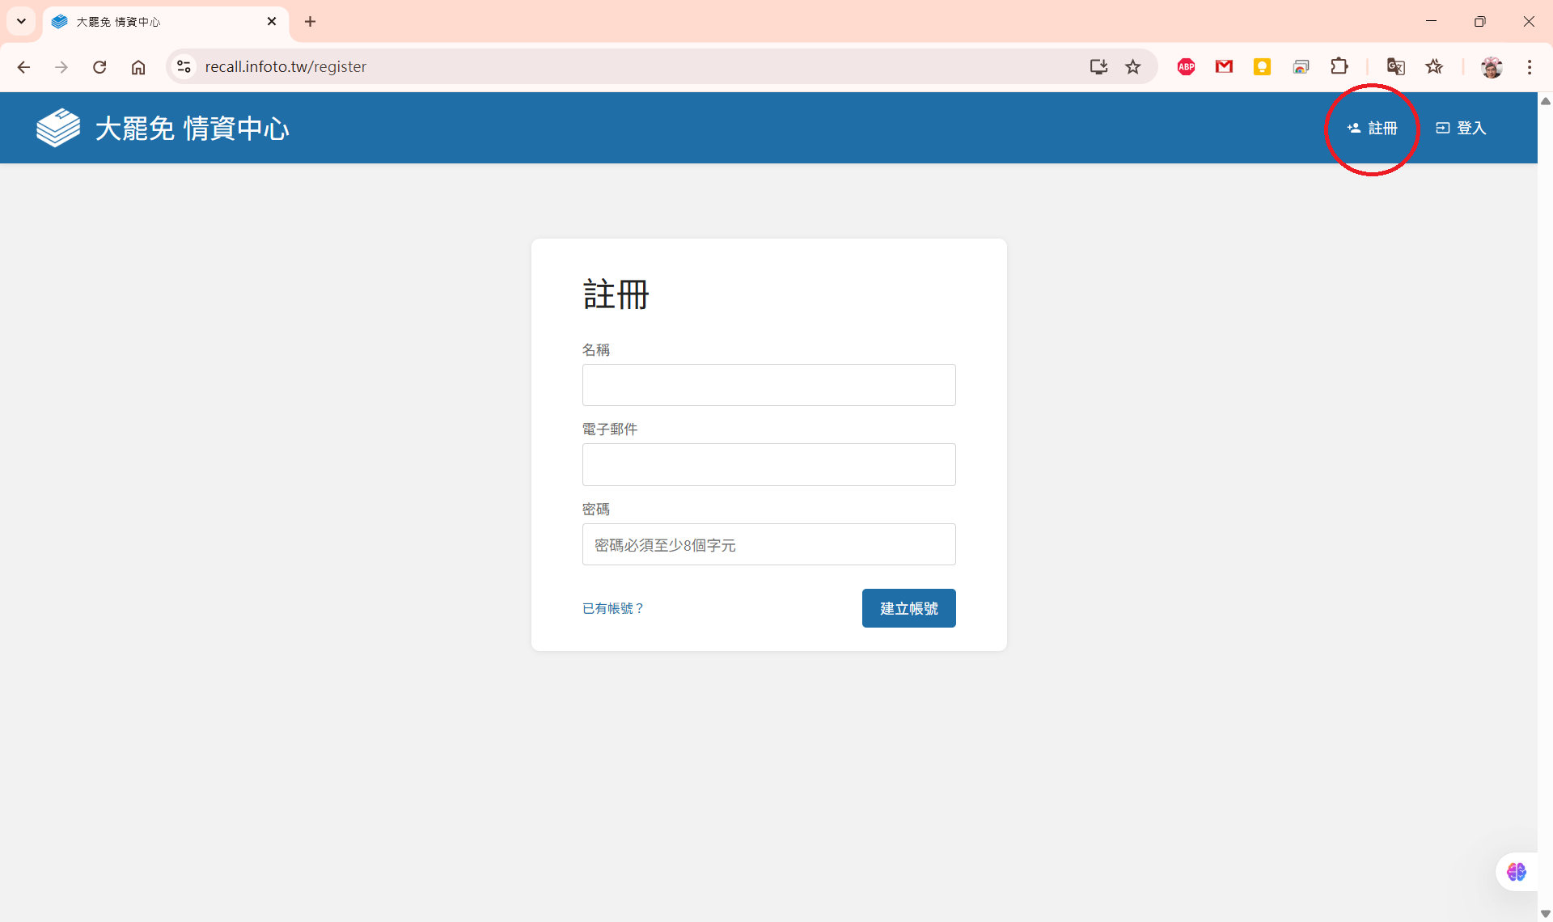This screenshot has height=922, width=1553.
Task: Open the AdBlock Plus extension icon
Action: click(1186, 67)
